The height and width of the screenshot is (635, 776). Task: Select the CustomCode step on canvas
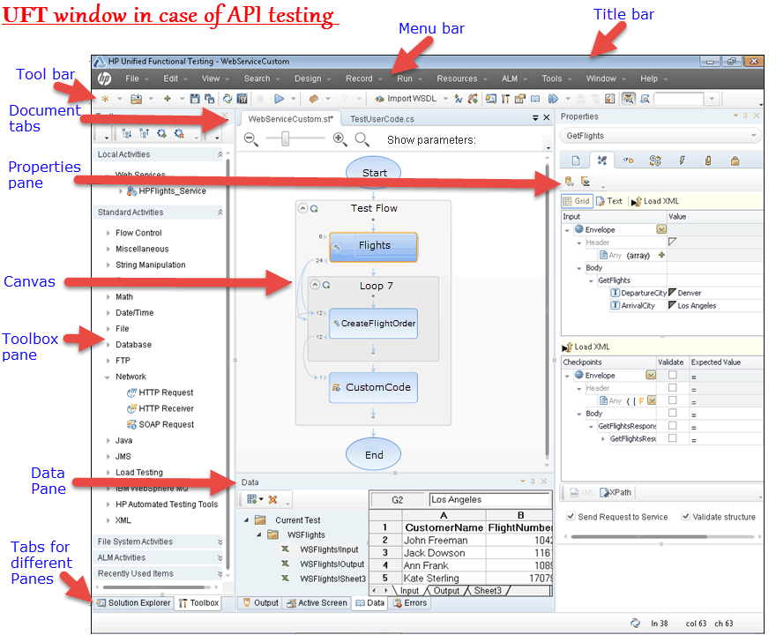(374, 387)
